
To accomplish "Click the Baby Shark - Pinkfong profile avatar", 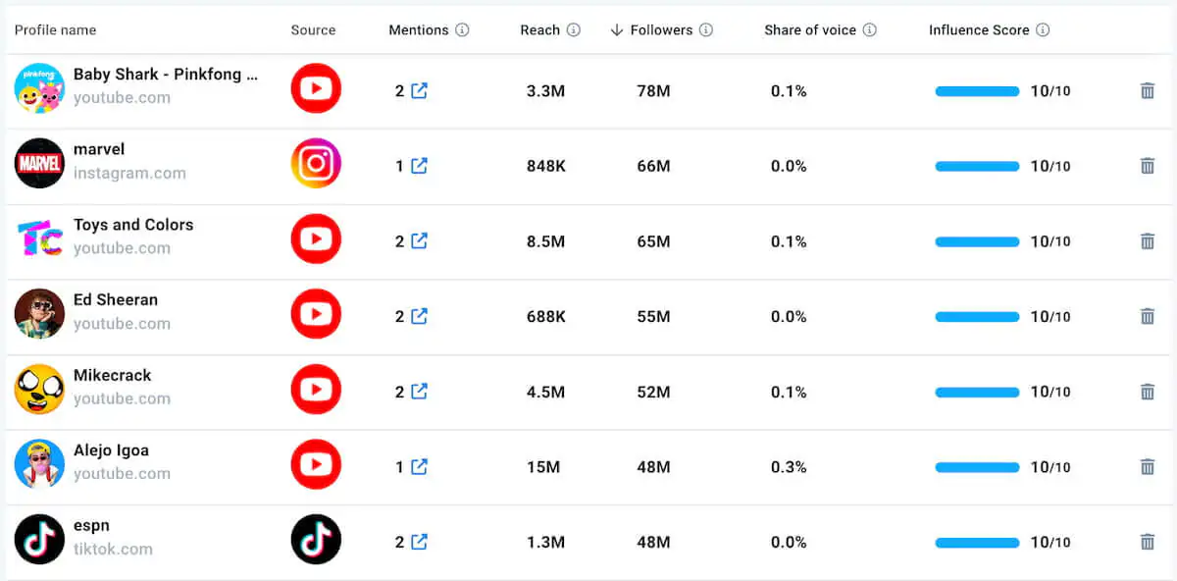I will click(38, 88).
